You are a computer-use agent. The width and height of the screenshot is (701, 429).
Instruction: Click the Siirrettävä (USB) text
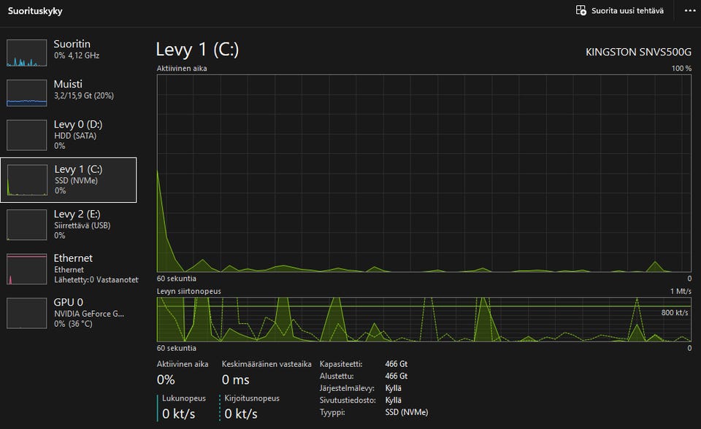pos(83,225)
